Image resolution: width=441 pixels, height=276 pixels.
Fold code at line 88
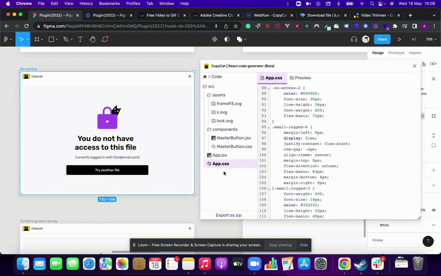pos(269,89)
